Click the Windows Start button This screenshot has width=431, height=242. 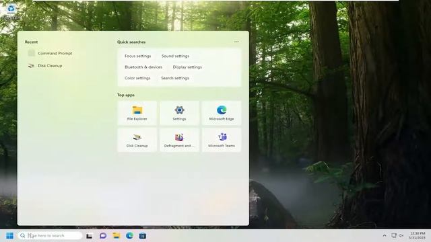9,236
